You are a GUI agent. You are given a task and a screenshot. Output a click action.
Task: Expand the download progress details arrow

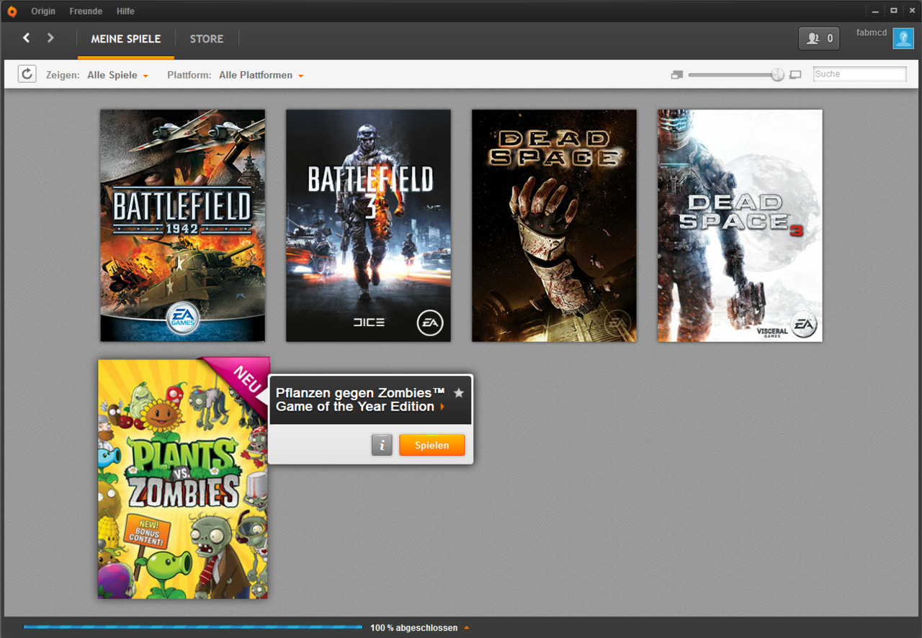click(x=467, y=628)
